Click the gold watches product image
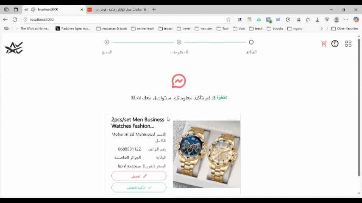Viewport: 362px width, 203px height. (x=206, y=154)
